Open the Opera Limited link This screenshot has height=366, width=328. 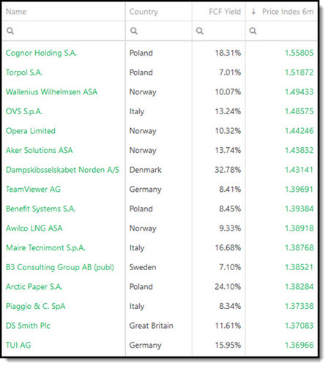[31, 131]
